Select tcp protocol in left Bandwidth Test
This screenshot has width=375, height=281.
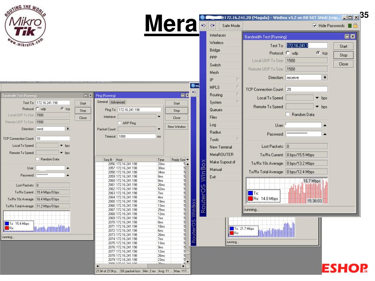tap(62, 109)
